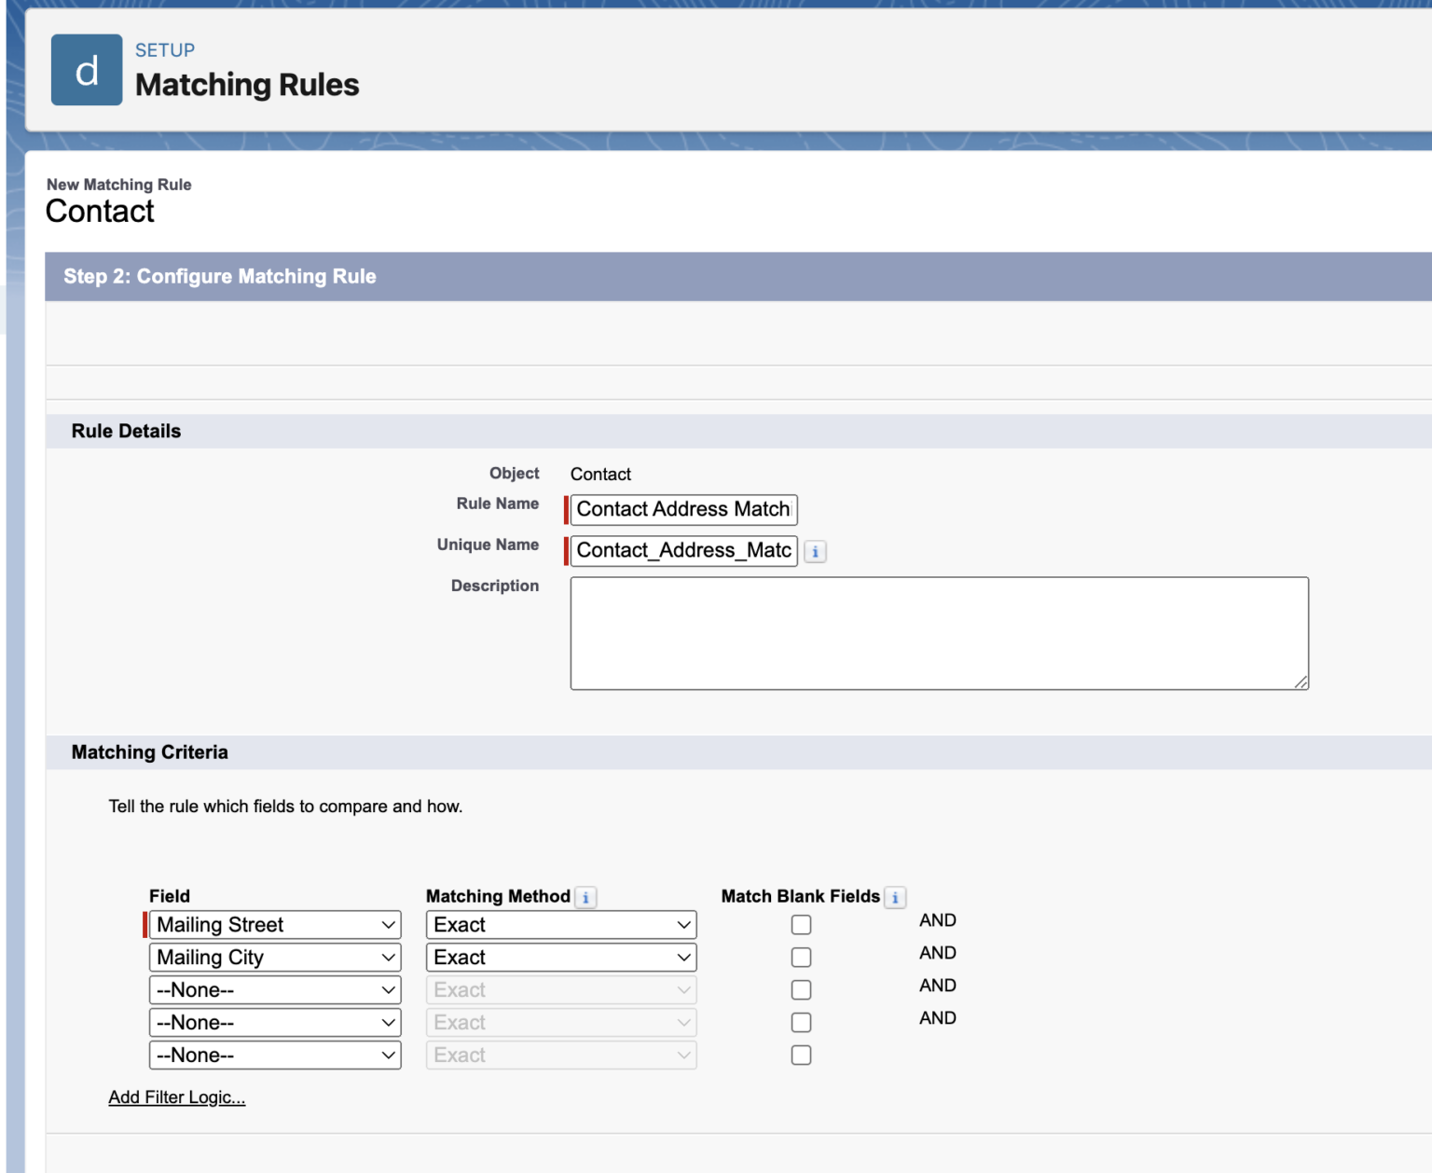1432x1173 pixels.
Task: Click the Rule Name input field
Action: tap(683, 510)
